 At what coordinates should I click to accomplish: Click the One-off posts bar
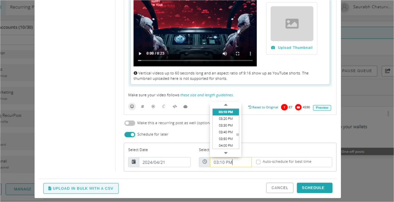click(x=367, y=152)
